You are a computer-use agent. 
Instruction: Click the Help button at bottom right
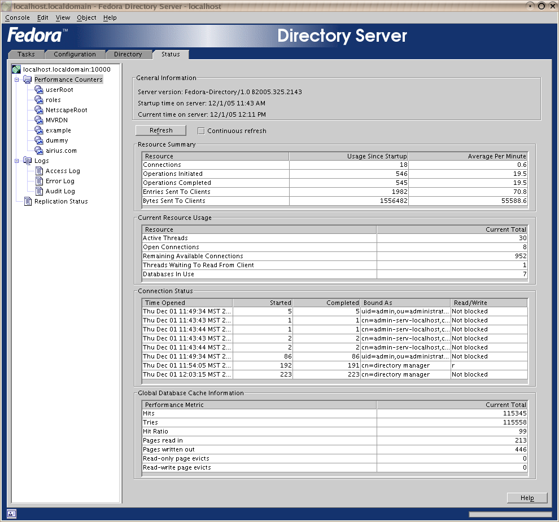527,498
